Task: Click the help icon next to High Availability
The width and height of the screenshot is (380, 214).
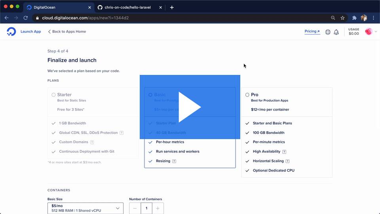Action: pos(284,152)
